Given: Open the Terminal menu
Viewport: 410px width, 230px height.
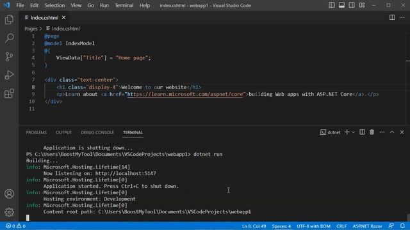Looking at the screenshot, I should (124, 5).
